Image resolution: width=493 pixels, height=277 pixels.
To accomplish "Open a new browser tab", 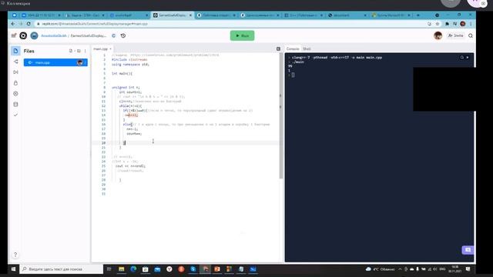I will pos(418,15).
